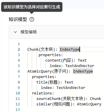The width and height of the screenshot is (104, 112).
Task: Click title(标题): Text on line 8
Action: point(55,82)
